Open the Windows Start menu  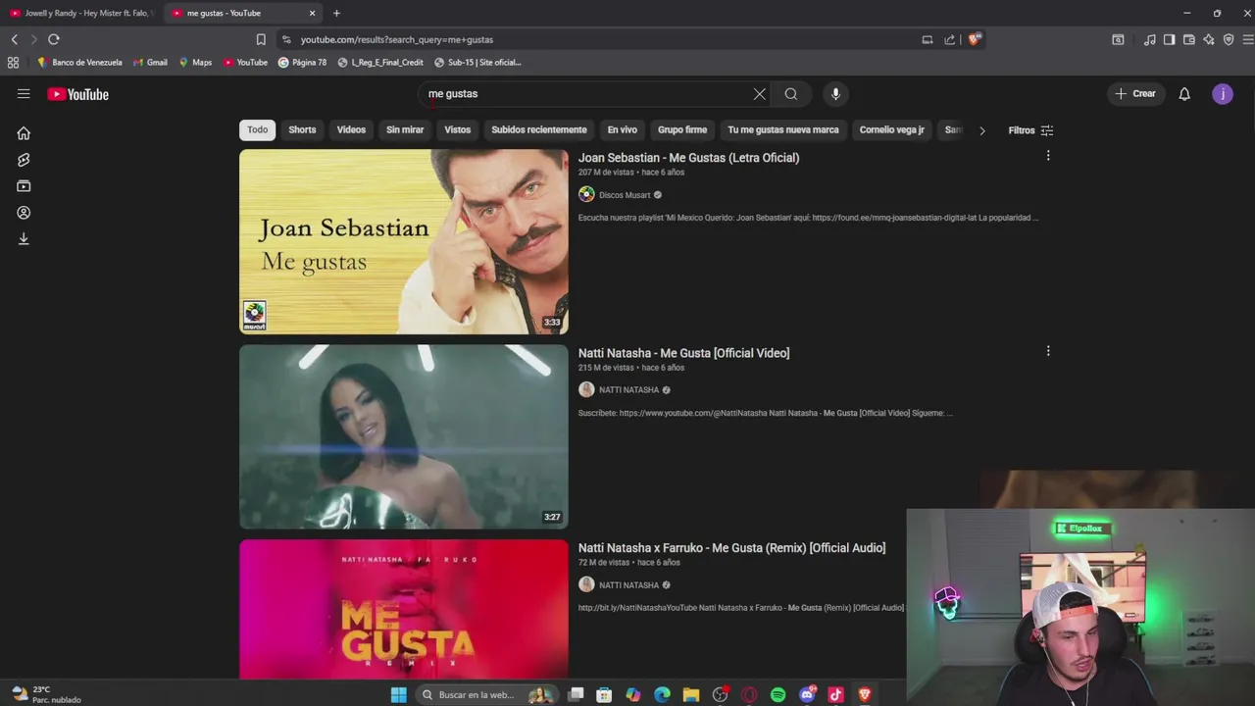(398, 694)
